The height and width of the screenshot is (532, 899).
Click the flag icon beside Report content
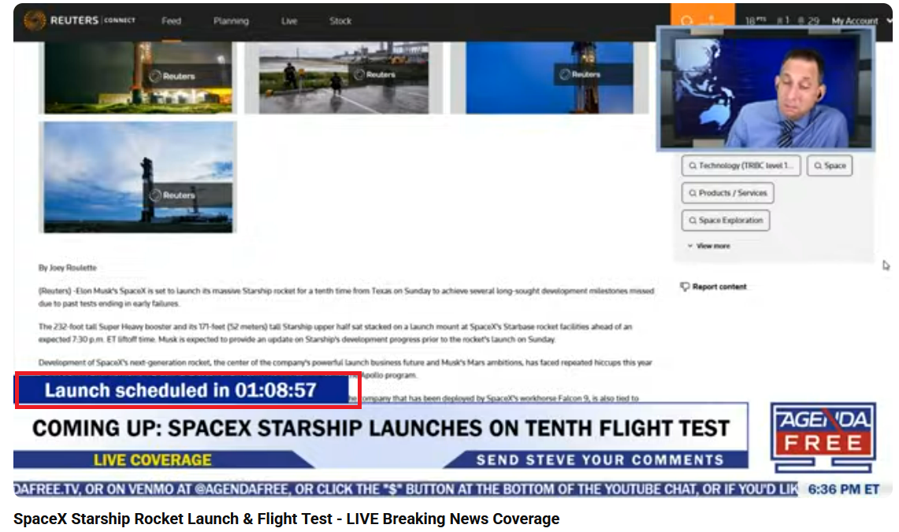tap(684, 287)
